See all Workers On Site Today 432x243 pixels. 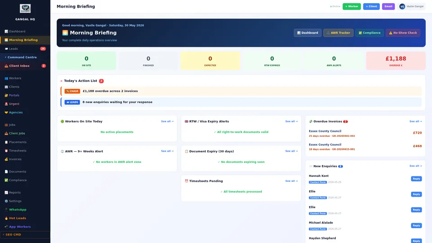click(167, 121)
